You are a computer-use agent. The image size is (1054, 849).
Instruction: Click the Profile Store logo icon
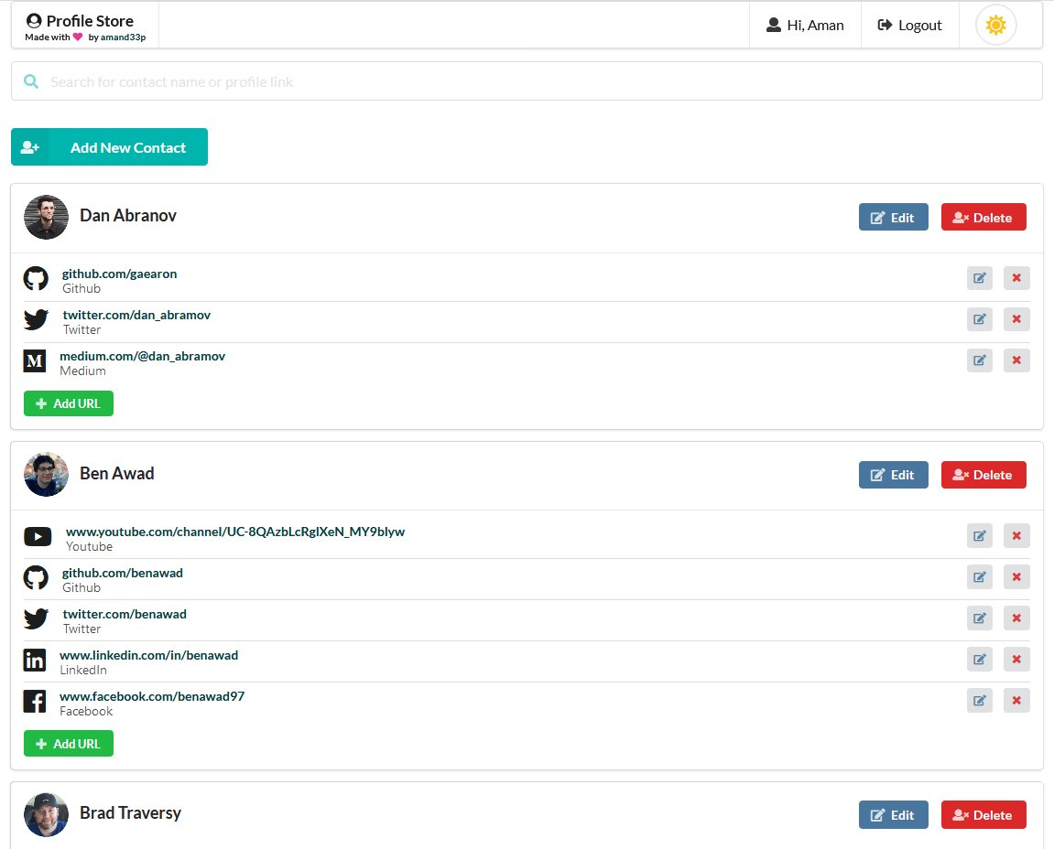[x=34, y=19]
